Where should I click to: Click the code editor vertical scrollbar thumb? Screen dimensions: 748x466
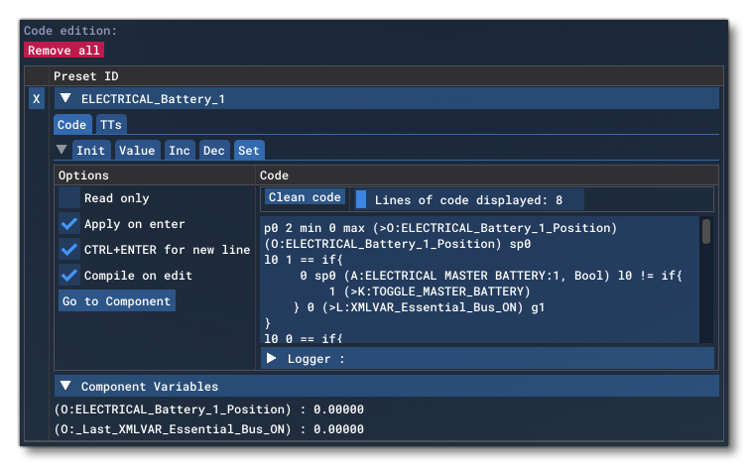[706, 231]
